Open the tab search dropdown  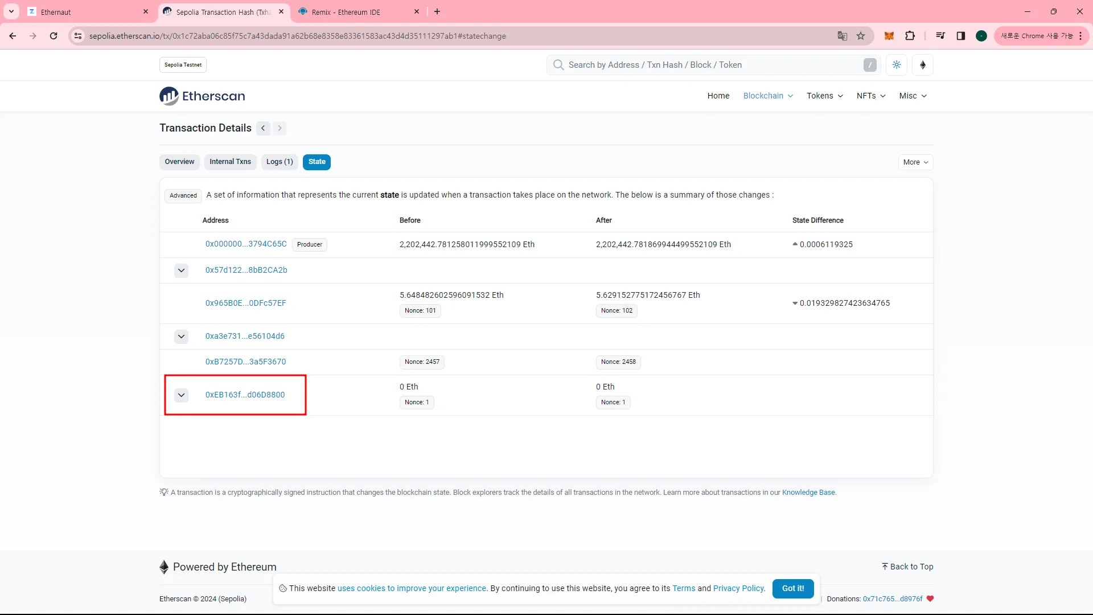11,11
